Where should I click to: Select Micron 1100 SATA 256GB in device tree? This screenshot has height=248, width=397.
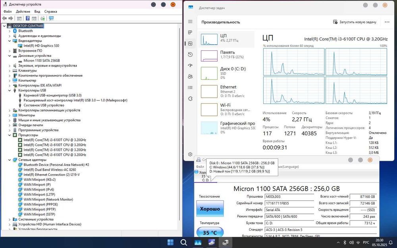(x=42, y=60)
